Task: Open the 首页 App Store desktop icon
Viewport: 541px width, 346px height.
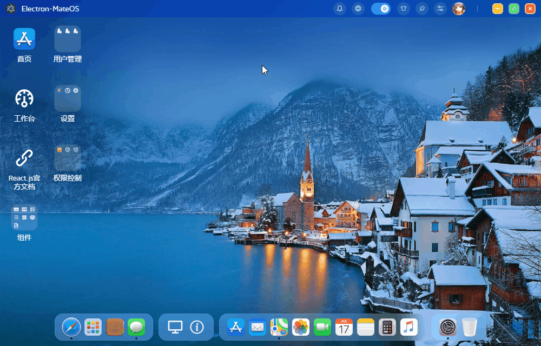Action: pyautogui.click(x=24, y=38)
